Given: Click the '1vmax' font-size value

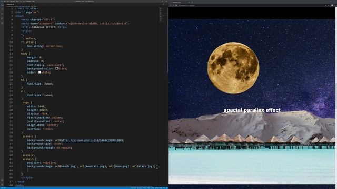Looking at the screenshot, I should coord(48,95).
